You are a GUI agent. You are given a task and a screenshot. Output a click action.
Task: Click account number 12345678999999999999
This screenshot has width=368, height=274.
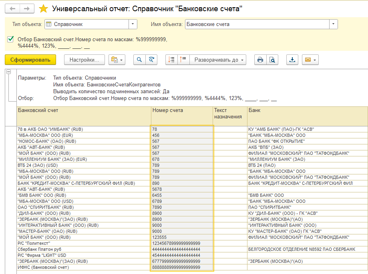[182, 243]
